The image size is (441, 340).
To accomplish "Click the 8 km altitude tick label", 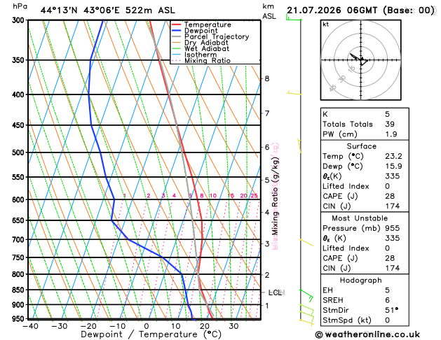I will (x=267, y=79).
